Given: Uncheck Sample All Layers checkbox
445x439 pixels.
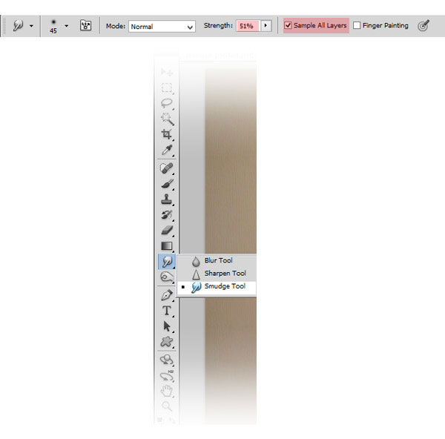Looking at the screenshot, I should [288, 25].
